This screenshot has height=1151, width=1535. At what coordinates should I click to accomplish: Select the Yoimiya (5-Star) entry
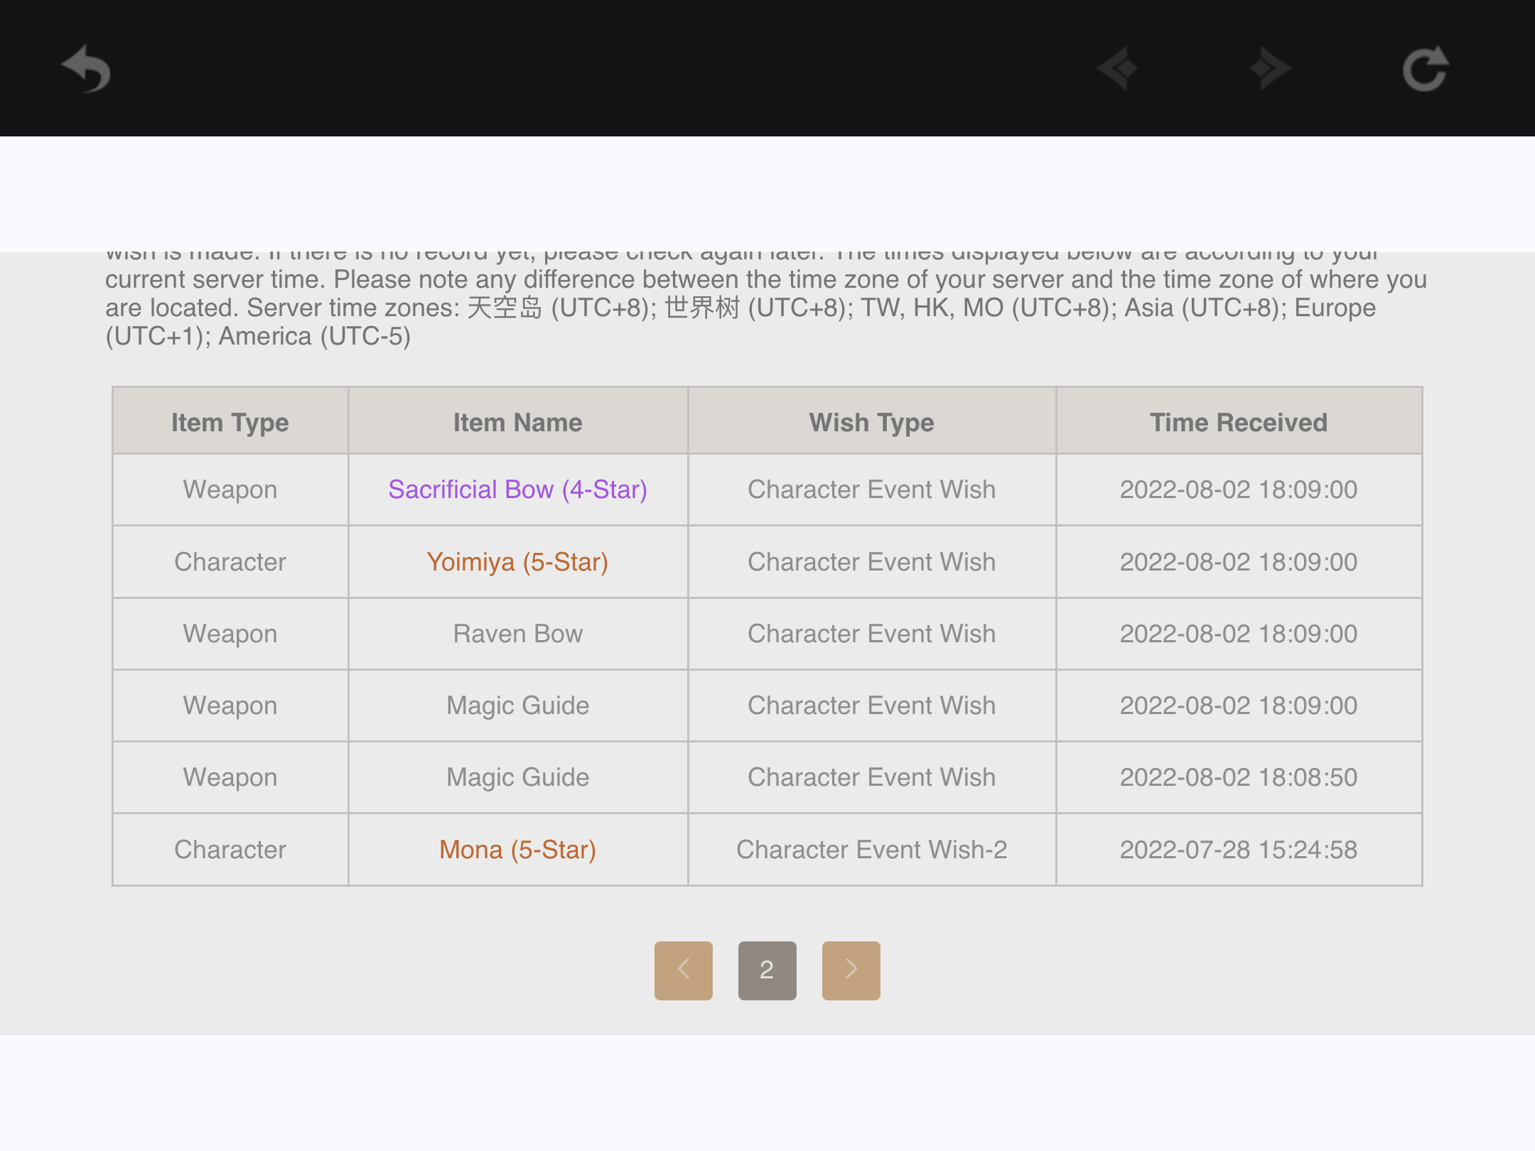tap(517, 562)
